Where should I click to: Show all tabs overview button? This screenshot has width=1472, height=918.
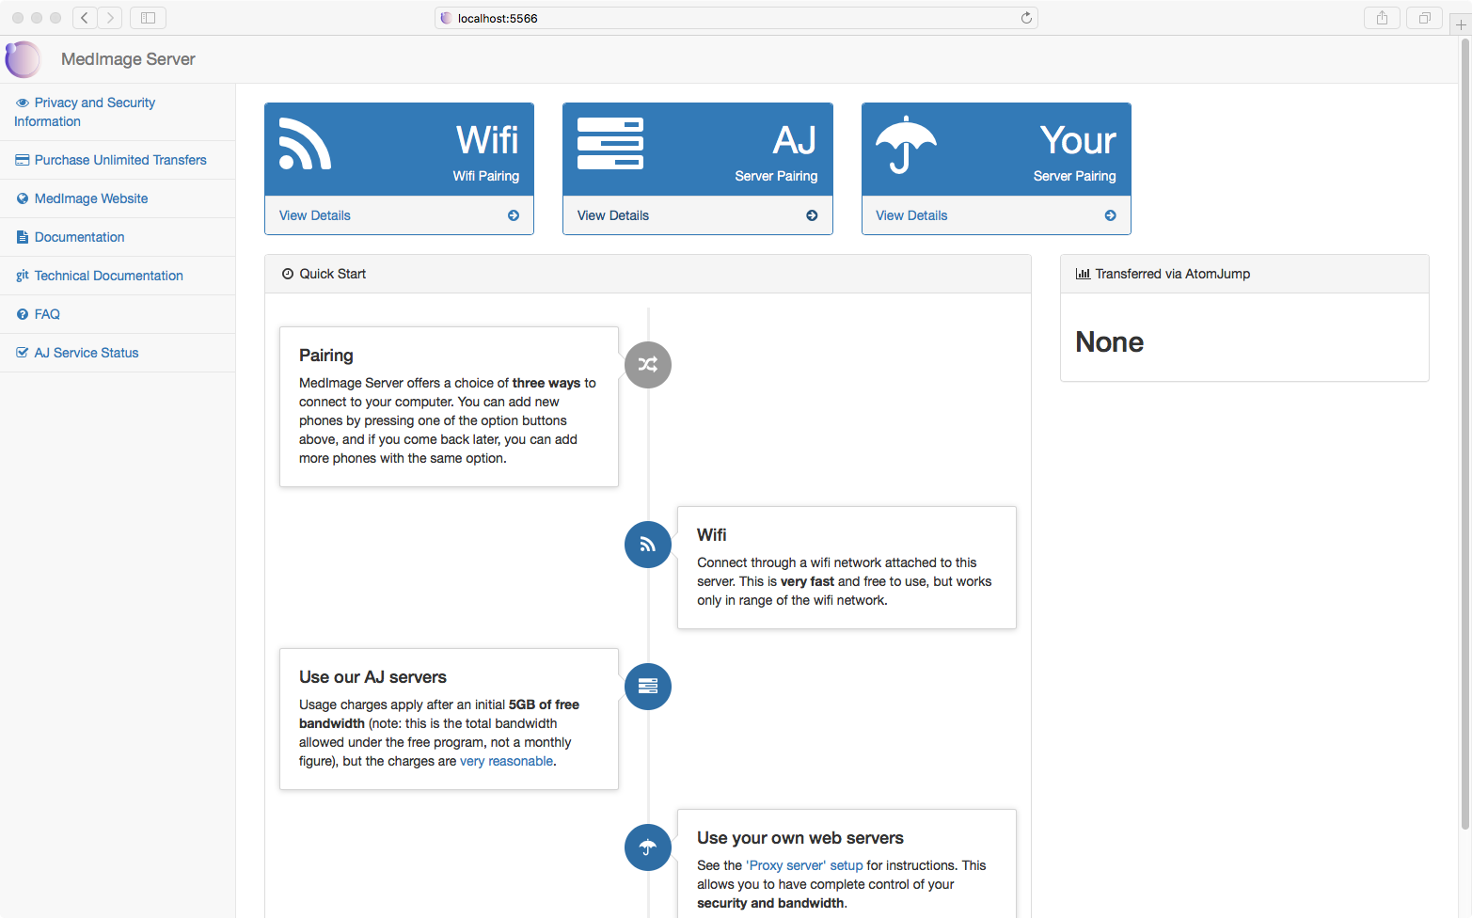pos(1424,18)
